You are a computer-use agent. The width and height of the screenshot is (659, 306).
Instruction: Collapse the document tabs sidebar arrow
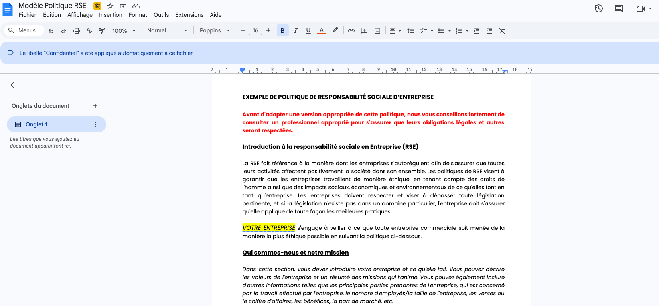click(14, 85)
